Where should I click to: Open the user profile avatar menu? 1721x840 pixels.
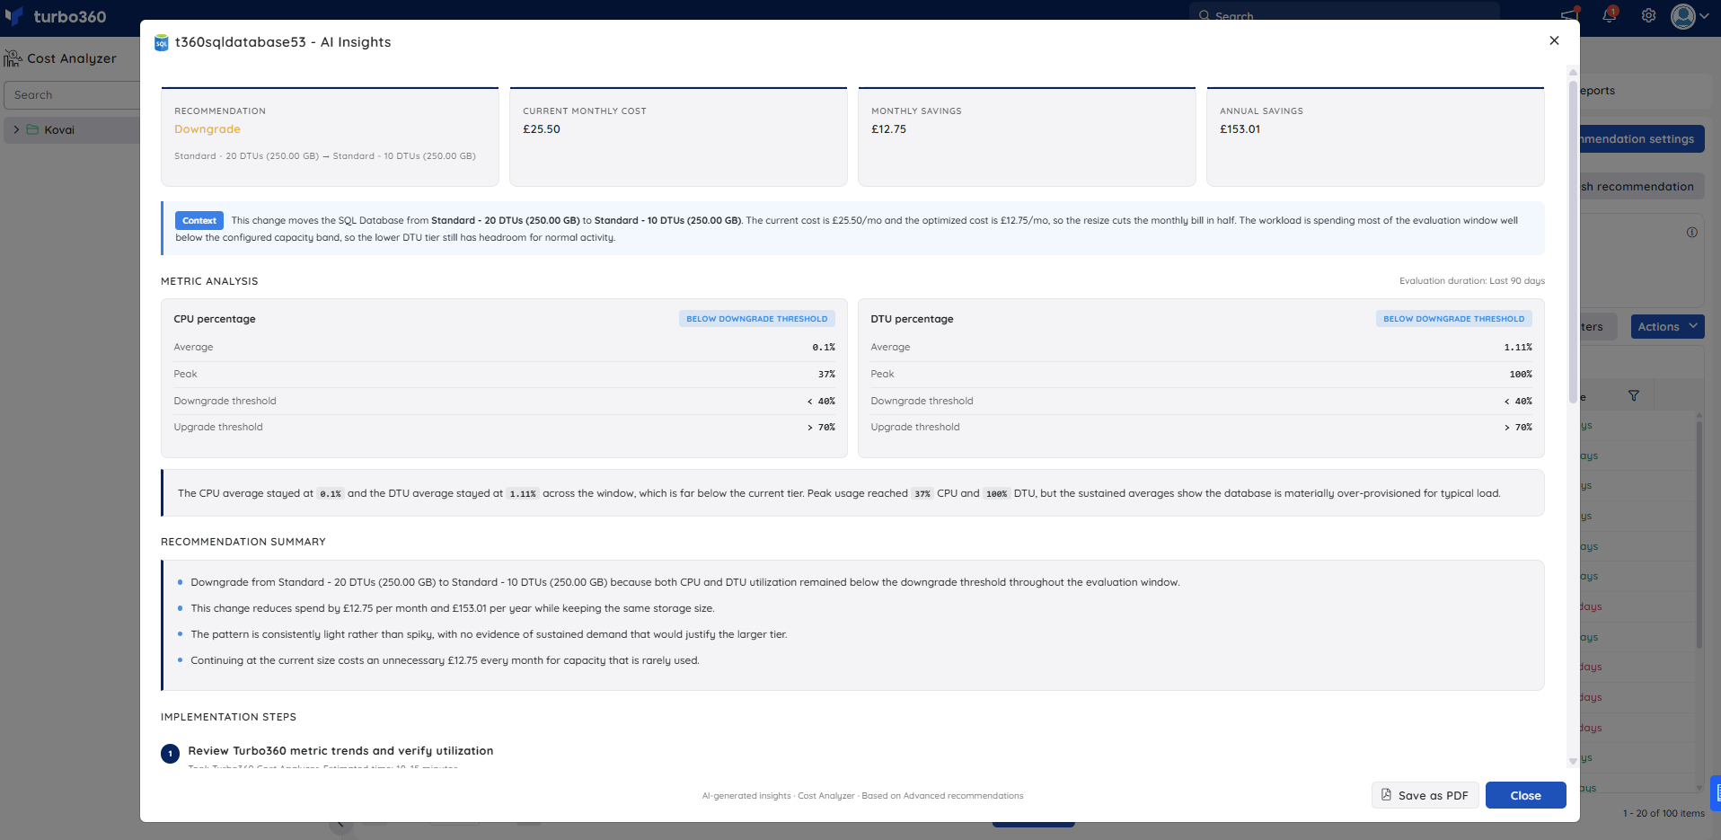[x=1682, y=15]
